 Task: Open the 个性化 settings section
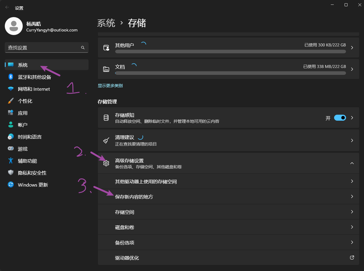[47, 101]
